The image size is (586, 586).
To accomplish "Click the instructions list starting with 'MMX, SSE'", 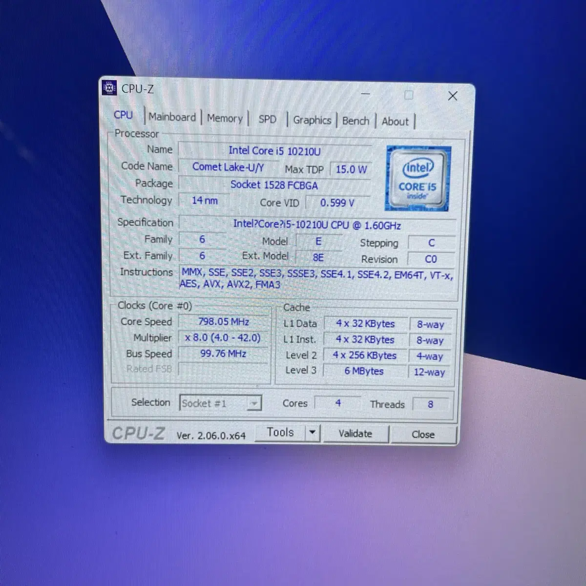I will click(x=317, y=279).
